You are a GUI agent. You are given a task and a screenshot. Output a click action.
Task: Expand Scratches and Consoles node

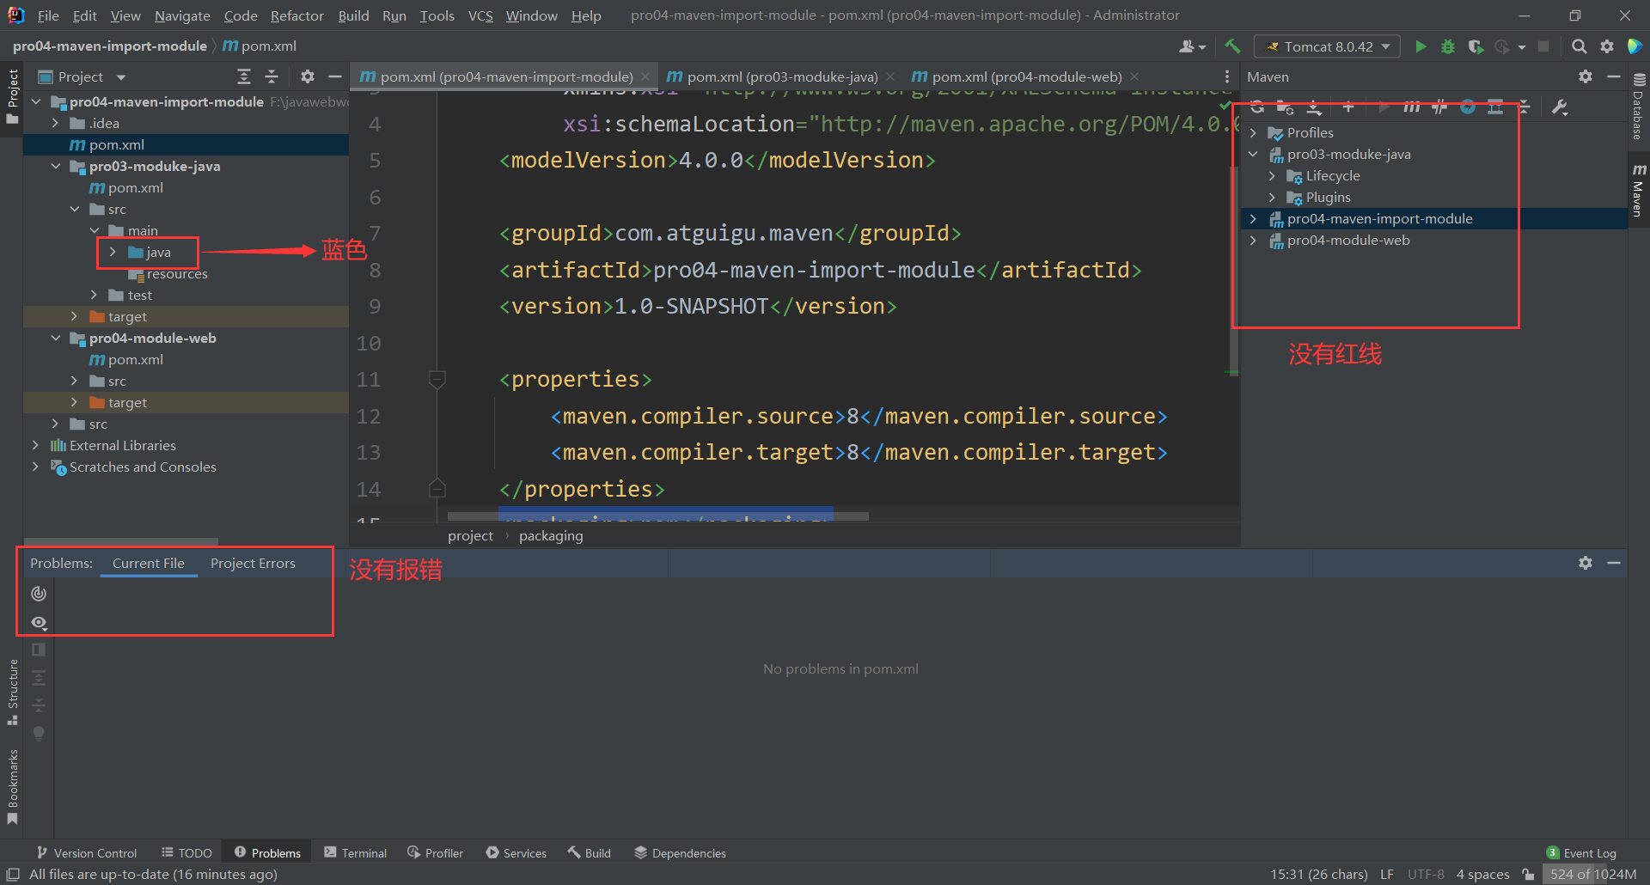point(35,467)
